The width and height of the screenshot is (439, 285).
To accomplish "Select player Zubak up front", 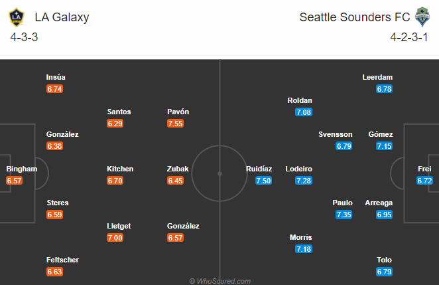I will (x=178, y=169).
